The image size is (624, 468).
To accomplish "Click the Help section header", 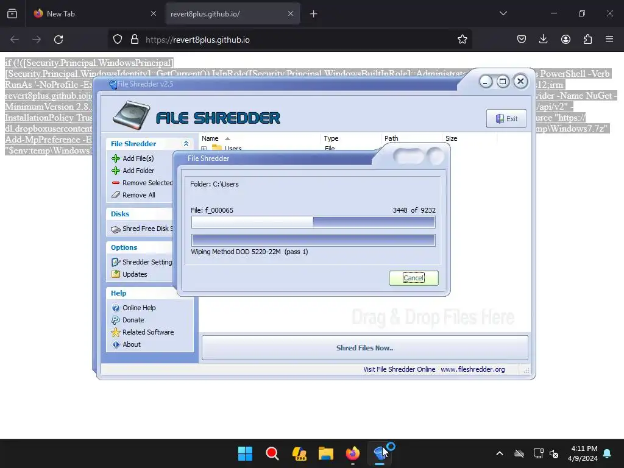I will (118, 293).
